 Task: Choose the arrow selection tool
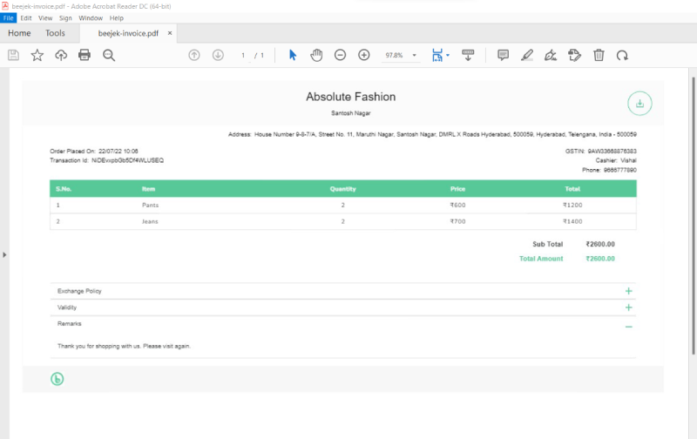click(293, 55)
